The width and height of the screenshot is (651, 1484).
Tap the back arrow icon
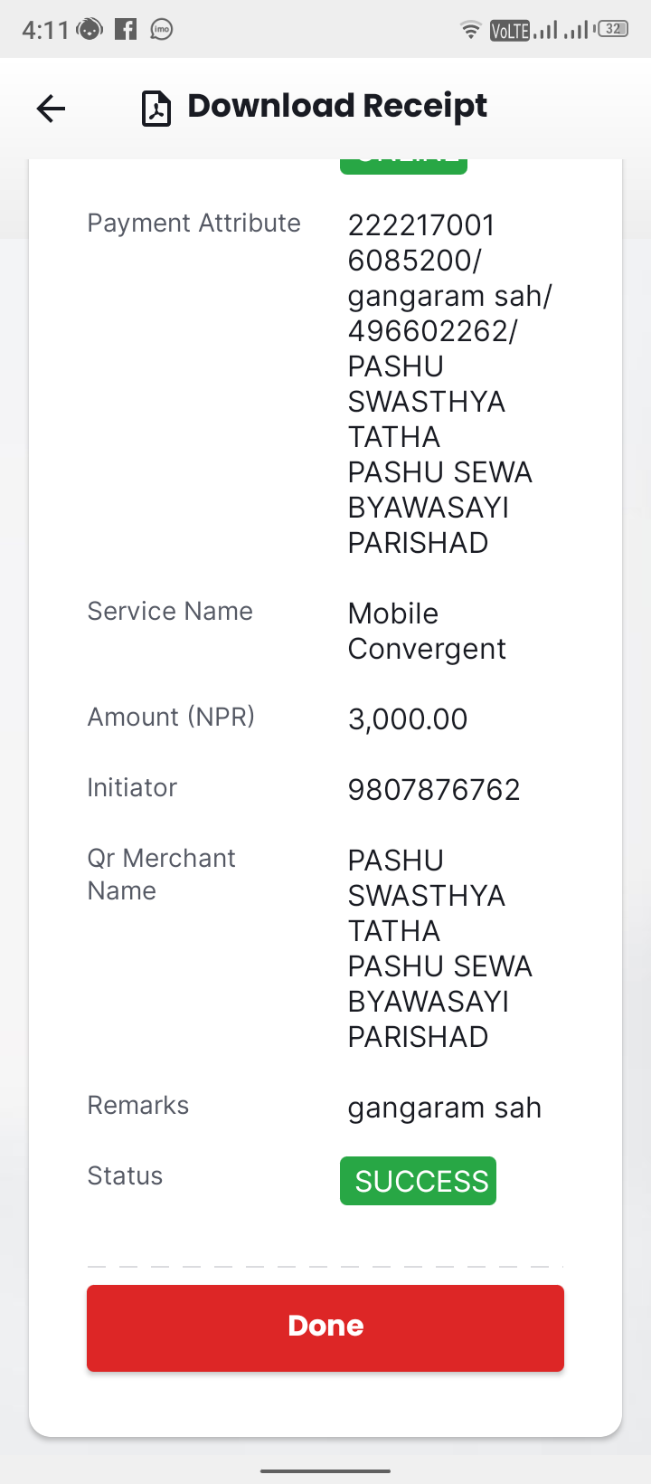click(x=51, y=109)
